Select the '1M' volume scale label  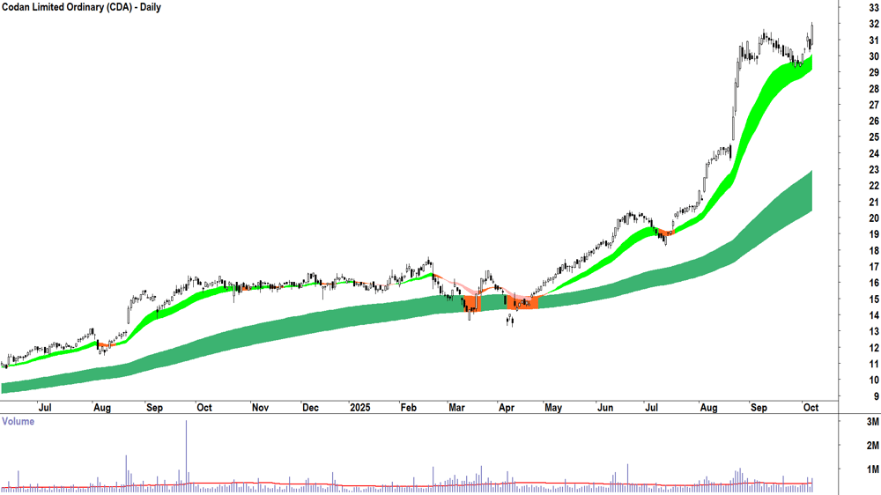pyautogui.click(x=872, y=469)
